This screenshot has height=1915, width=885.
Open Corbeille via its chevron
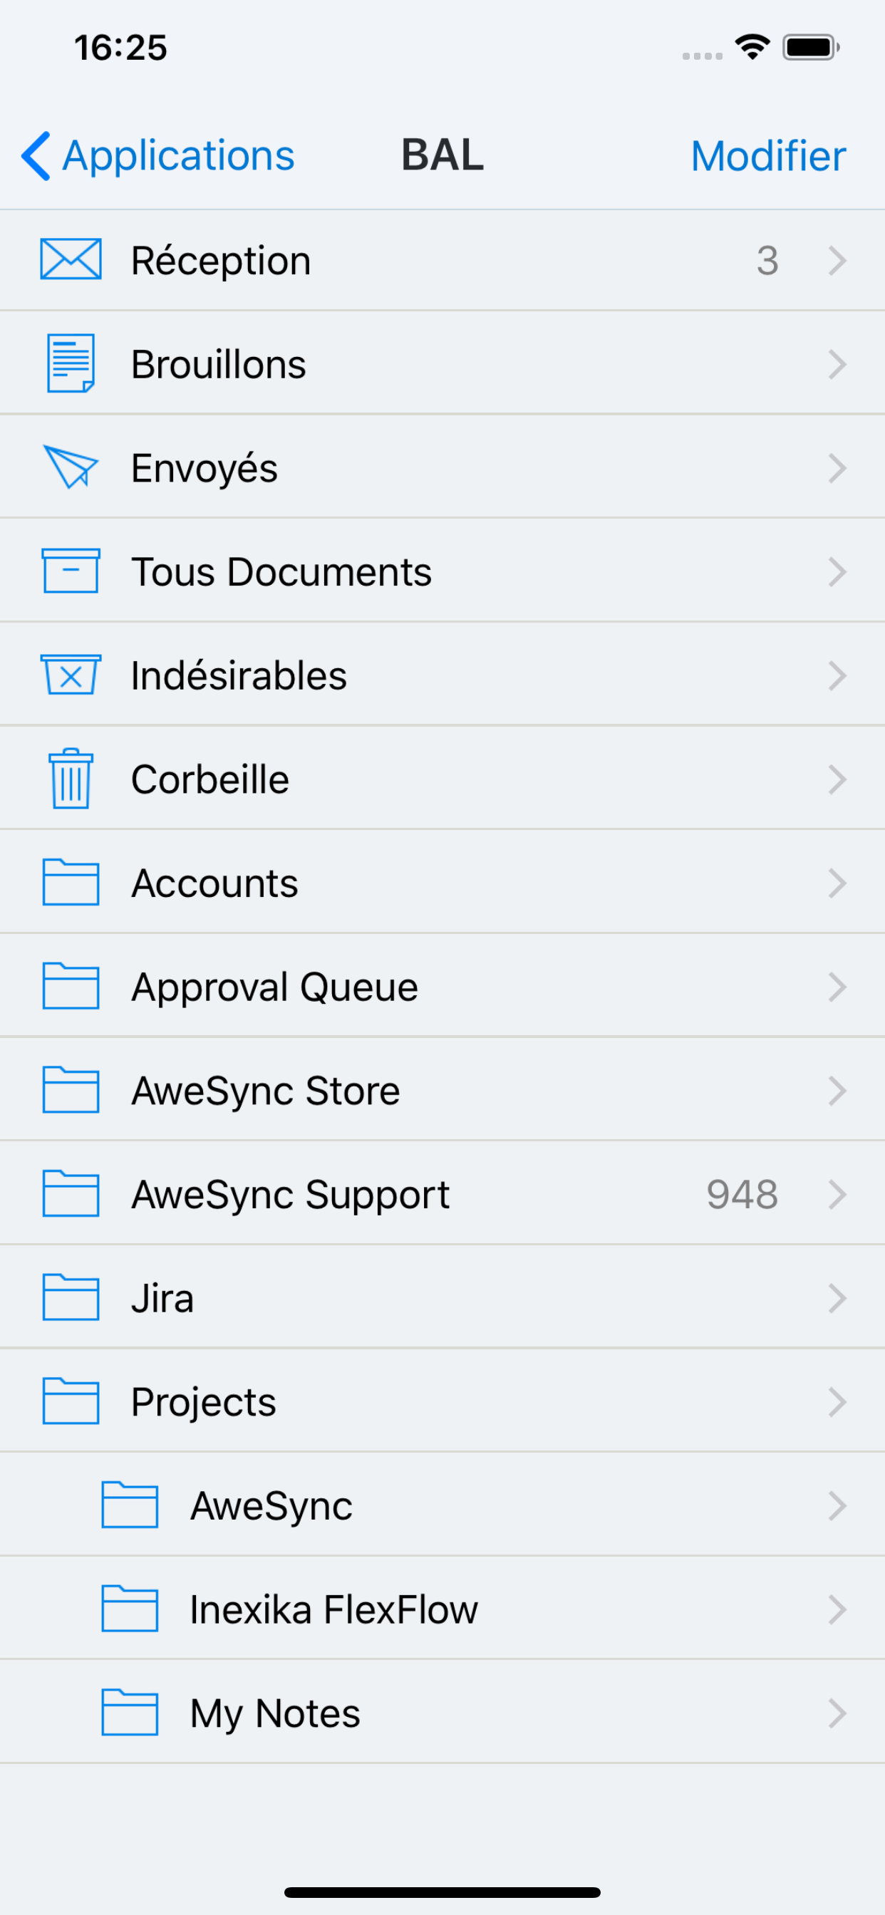[x=837, y=779]
